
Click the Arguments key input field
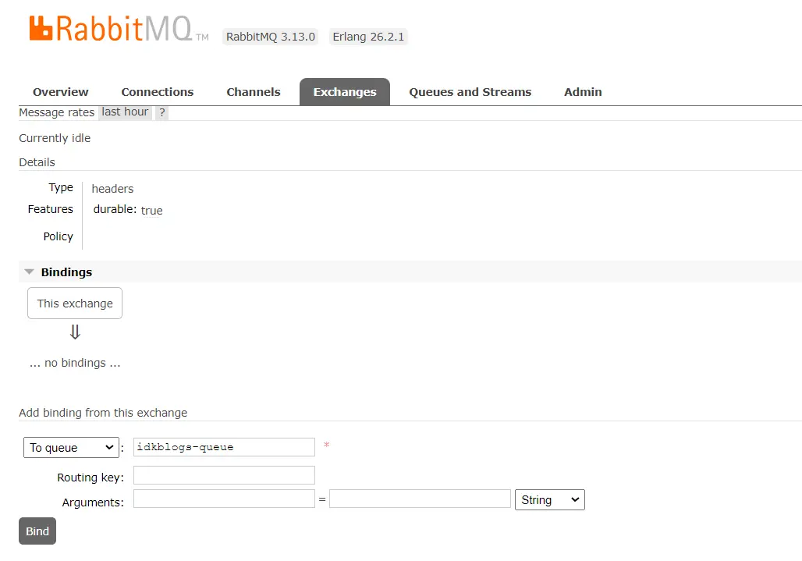(x=224, y=499)
